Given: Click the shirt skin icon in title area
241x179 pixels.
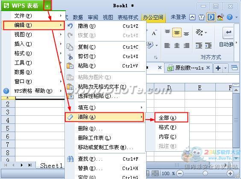Looking at the screenshot, I should pyautogui.click(x=201, y=17).
